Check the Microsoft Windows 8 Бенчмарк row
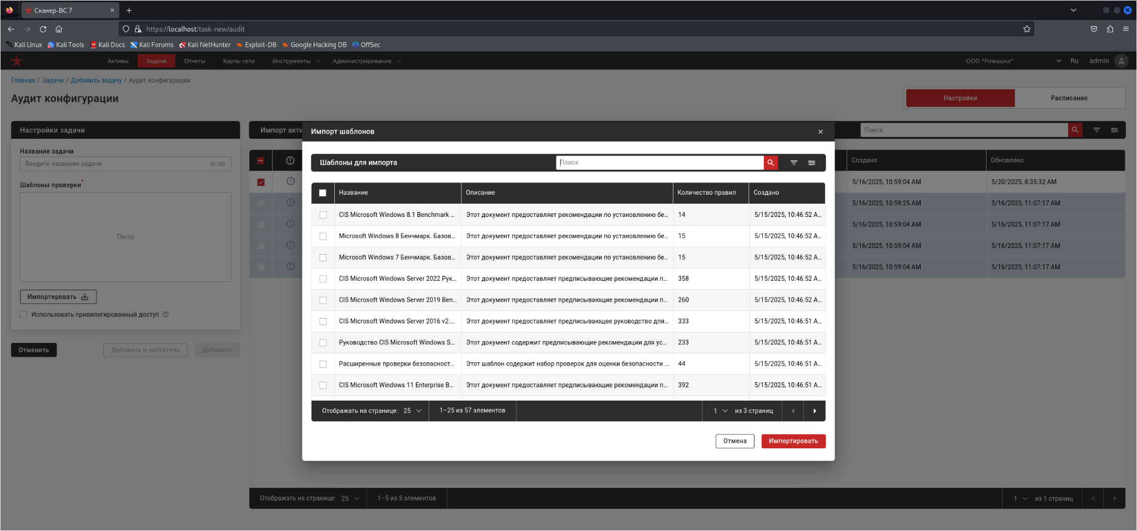Viewport: 1137px width, 531px height. click(323, 236)
